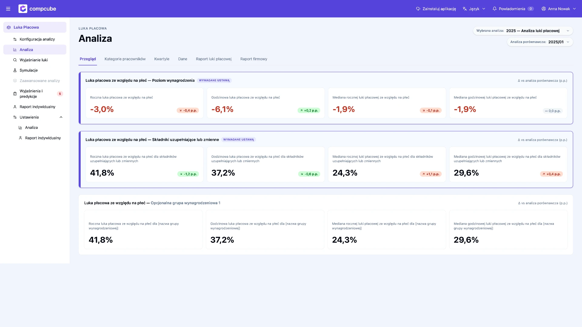The width and height of the screenshot is (582, 327).
Task: Open the Raport firmowy tab
Action: coord(254,59)
